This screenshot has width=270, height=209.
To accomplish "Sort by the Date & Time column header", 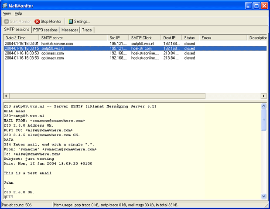I will click(x=21, y=37).
